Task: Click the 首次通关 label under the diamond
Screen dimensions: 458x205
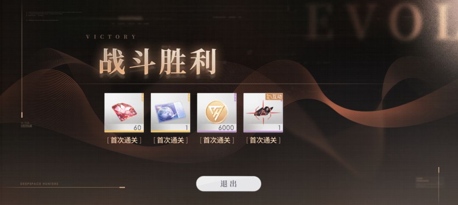Action: (x=124, y=140)
